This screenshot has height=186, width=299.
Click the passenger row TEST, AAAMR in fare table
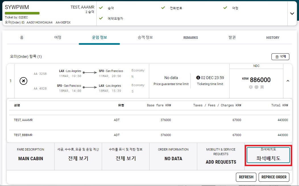[x=149, y=120]
